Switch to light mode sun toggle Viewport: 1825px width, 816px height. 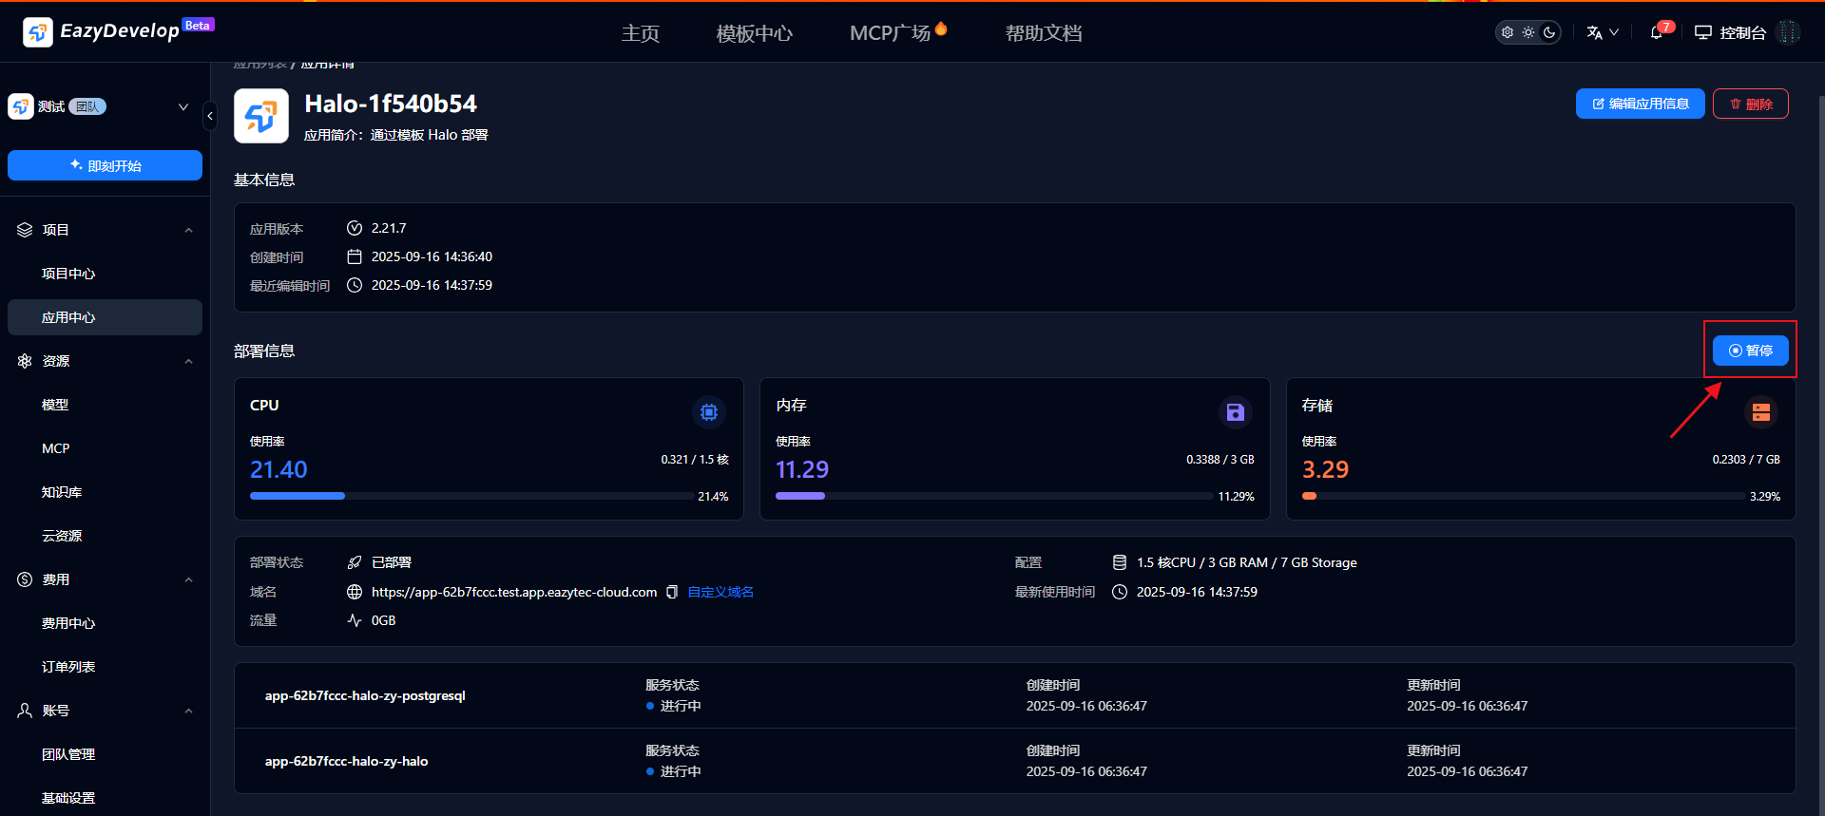click(1528, 32)
